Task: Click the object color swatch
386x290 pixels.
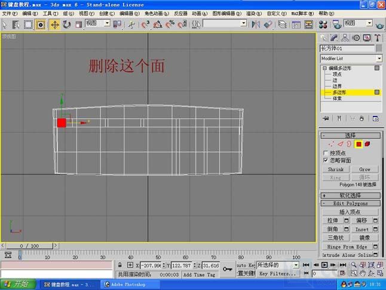Action: click(379, 48)
